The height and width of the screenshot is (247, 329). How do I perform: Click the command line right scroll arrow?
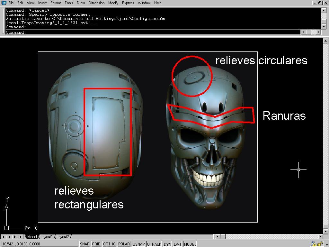coord(318,32)
